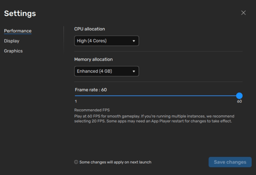
Task: Click the info icon beside next-launch notice
Action: coord(76,162)
